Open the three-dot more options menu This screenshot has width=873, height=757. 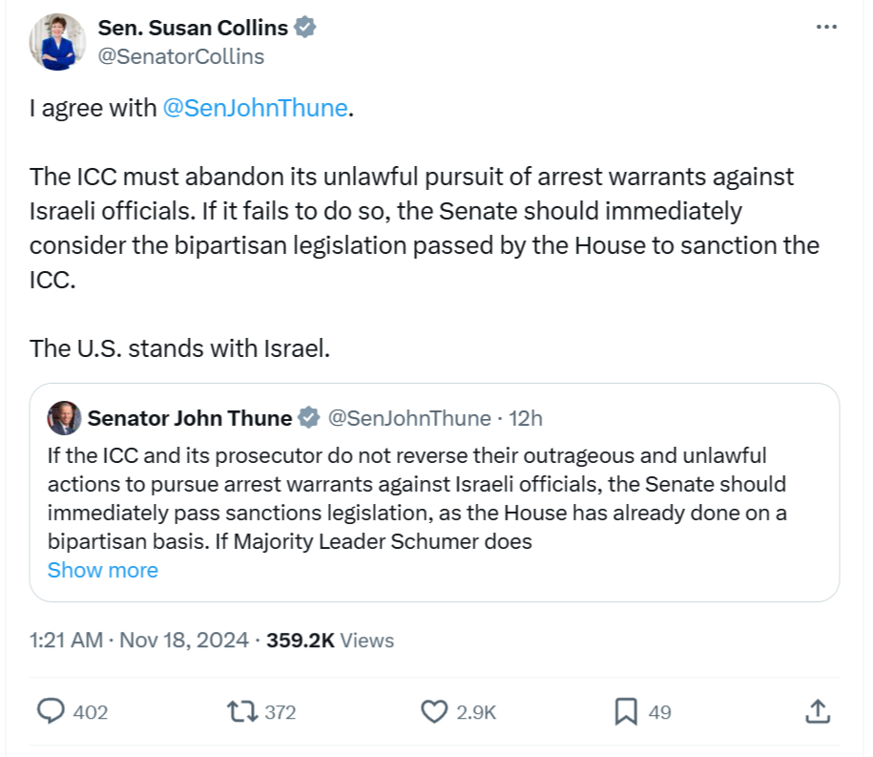826,27
